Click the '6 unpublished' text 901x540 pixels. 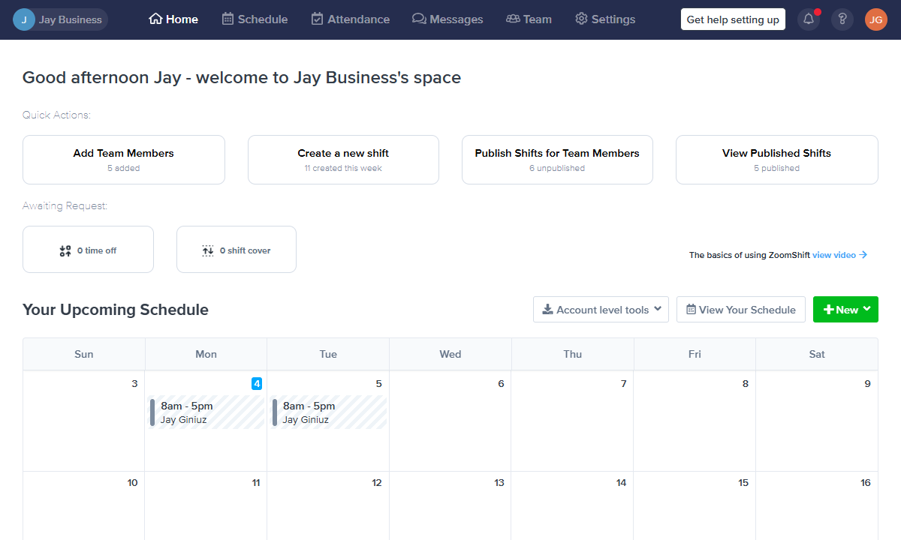[557, 168]
